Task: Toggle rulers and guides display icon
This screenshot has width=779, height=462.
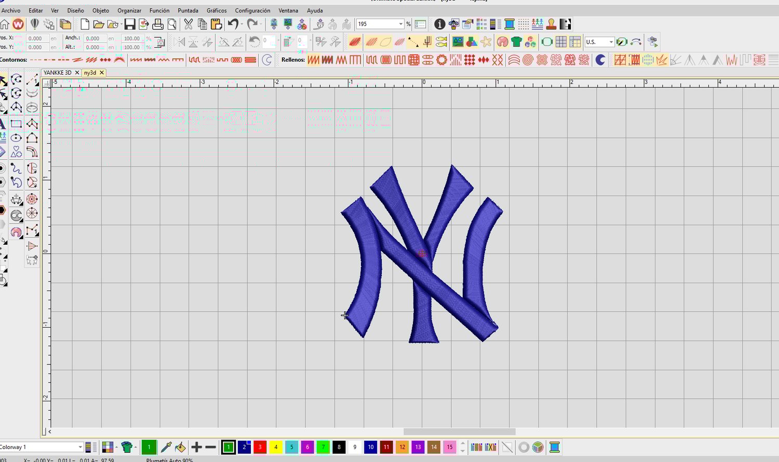Action: pos(575,42)
